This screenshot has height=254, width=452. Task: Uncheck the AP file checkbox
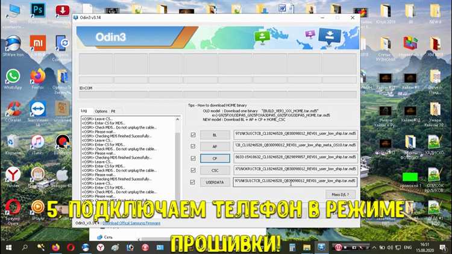(x=193, y=147)
